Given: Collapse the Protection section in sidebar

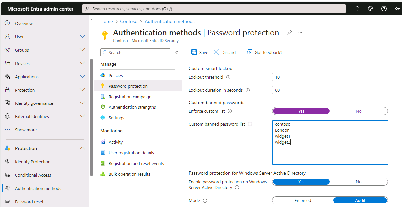Looking at the screenshot, I should tap(82, 148).
